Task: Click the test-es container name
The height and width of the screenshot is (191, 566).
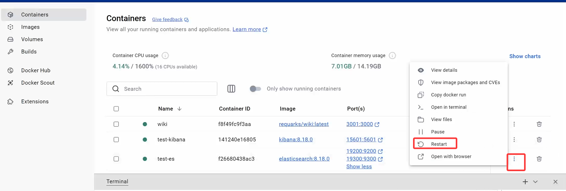Action: pyautogui.click(x=166, y=159)
